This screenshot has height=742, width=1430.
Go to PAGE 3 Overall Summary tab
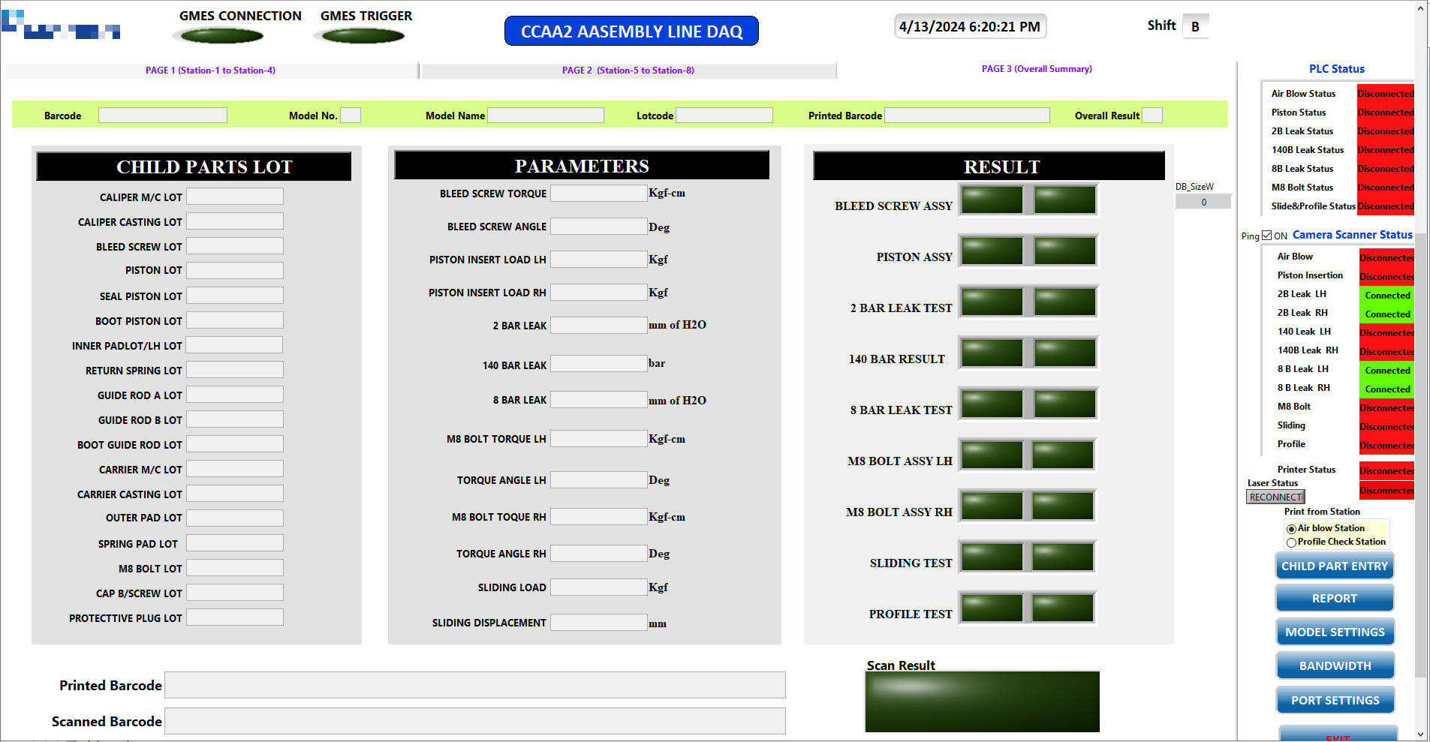point(1037,69)
